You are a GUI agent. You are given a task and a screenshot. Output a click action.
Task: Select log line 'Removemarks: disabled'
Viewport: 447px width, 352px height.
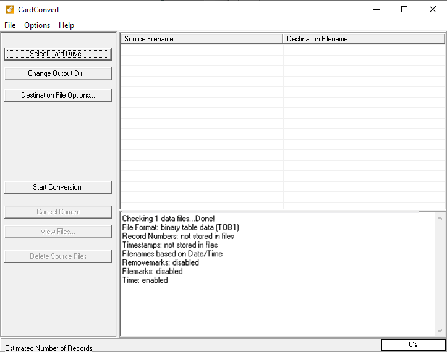click(161, 262)
